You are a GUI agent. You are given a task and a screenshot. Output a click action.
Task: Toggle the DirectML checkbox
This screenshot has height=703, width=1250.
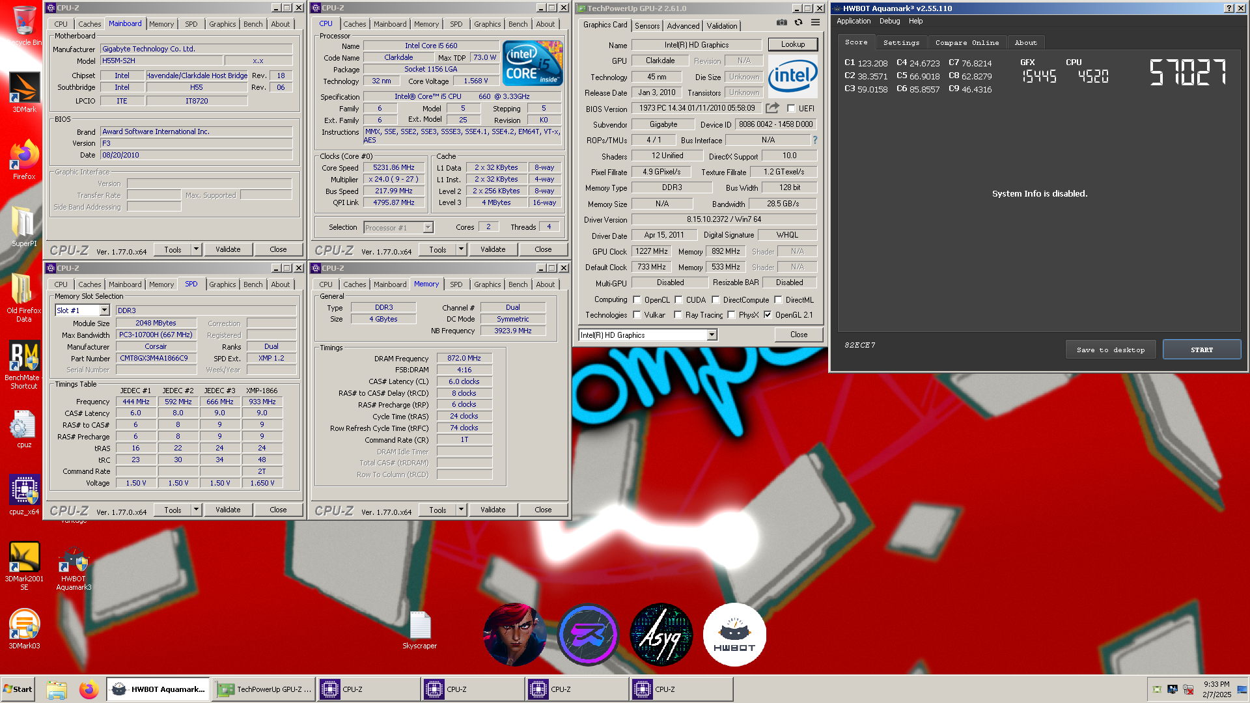click(778, 300)
